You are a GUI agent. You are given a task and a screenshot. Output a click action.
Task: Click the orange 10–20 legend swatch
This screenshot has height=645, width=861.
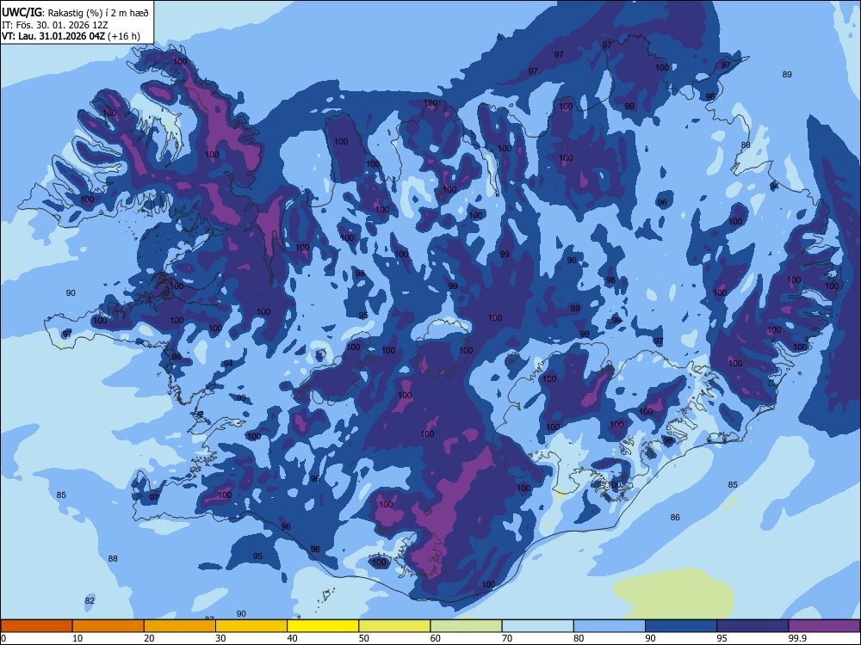[x=108, y=626]
